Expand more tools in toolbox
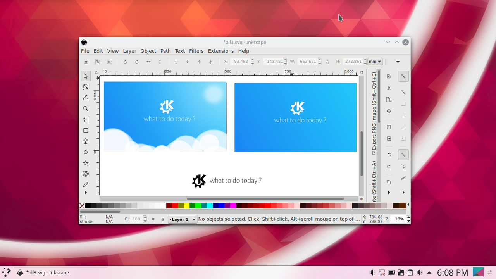The image size is (496, 279). click(86, 193)
